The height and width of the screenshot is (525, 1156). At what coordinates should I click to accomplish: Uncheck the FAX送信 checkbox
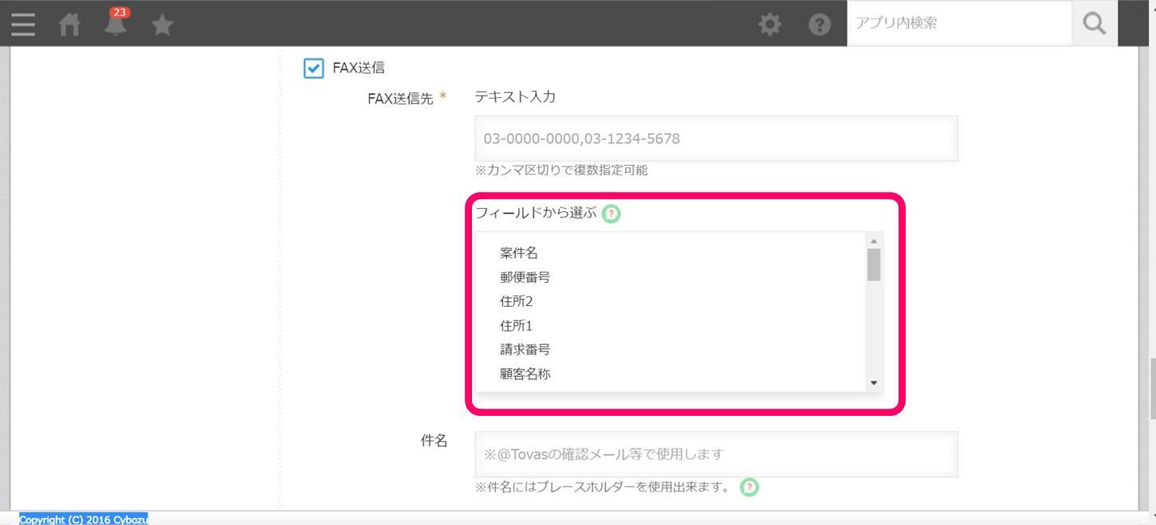pos(313,69)
